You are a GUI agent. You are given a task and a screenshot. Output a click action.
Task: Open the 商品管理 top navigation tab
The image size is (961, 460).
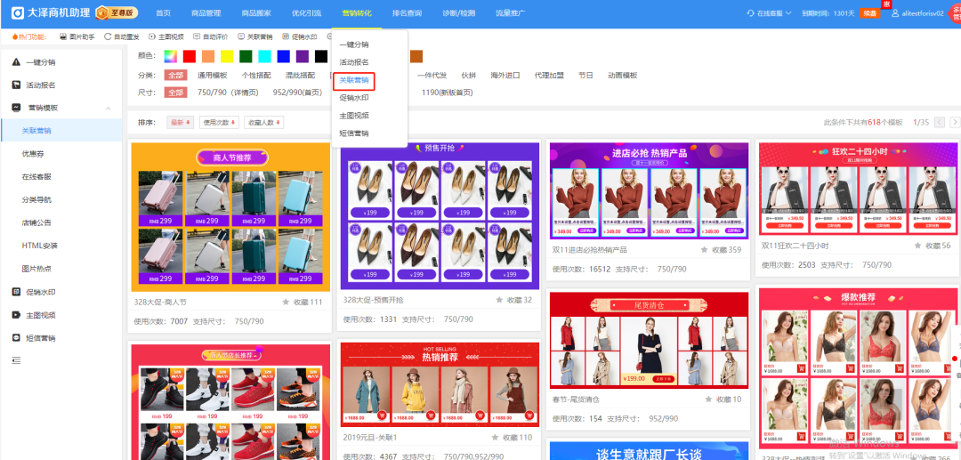coord(206,12)
